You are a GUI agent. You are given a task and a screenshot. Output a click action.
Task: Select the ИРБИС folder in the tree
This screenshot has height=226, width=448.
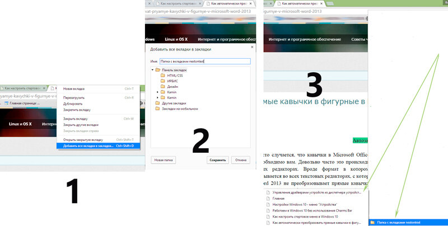(172, 81)
